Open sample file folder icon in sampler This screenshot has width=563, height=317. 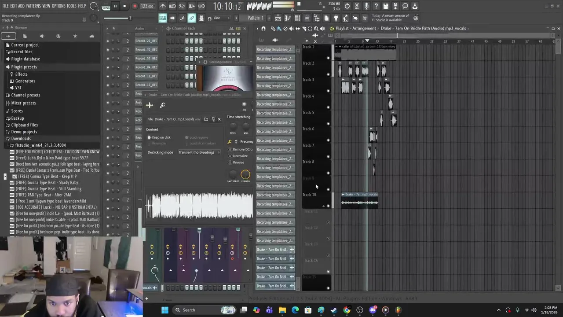pos(206,119)
